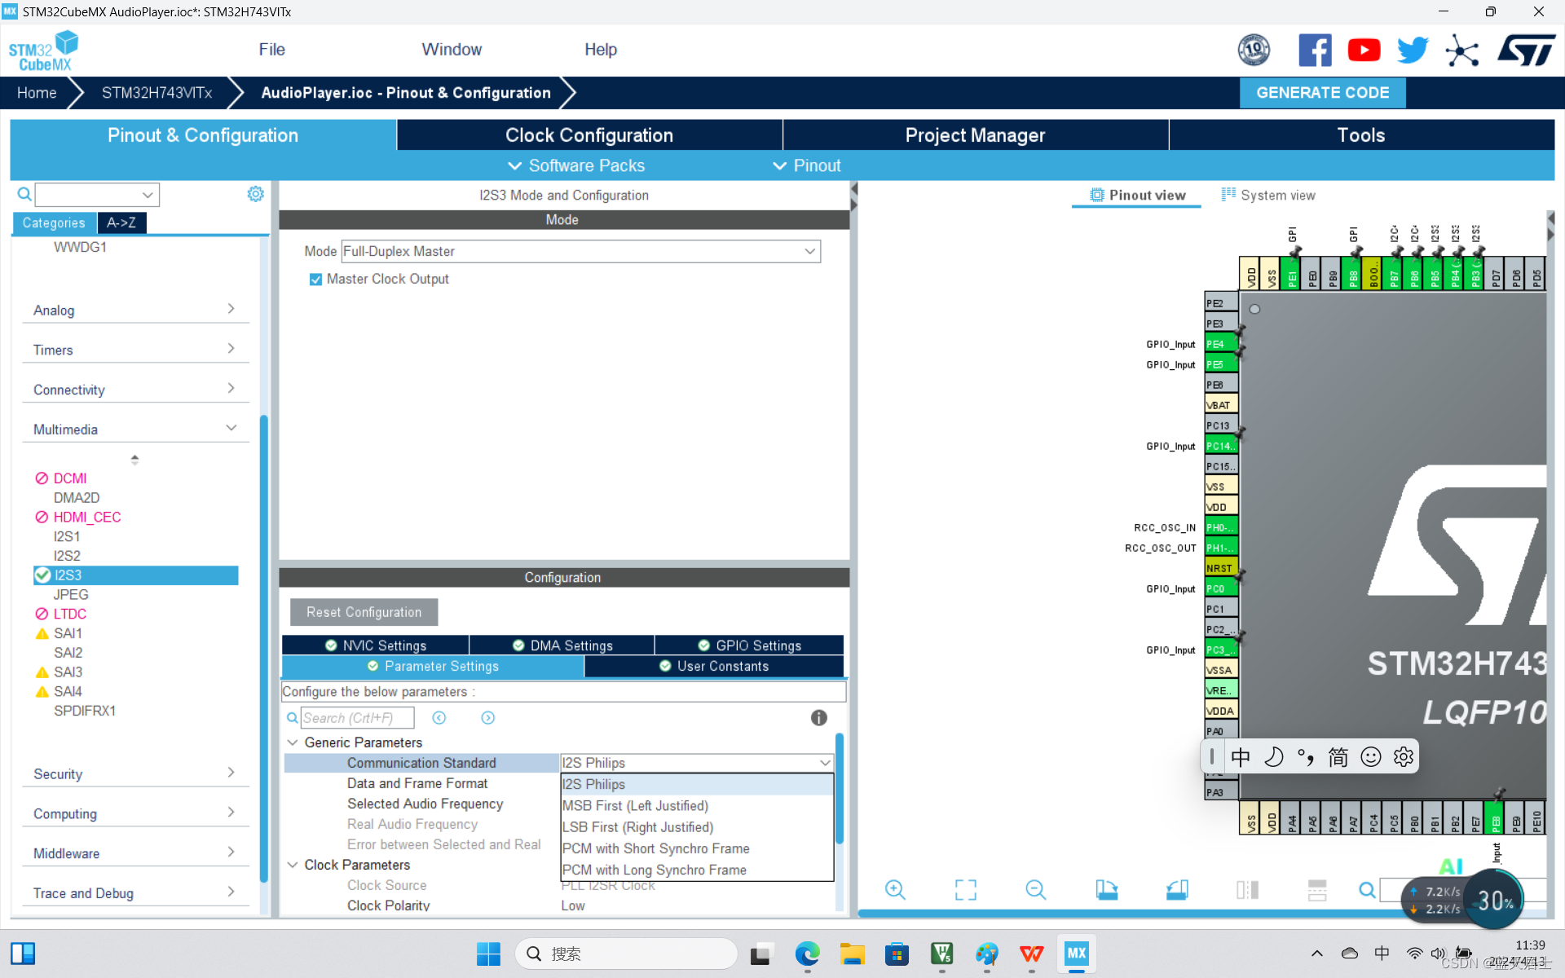Open the DMA Settings tab
1565x978 pixels.
[562, 645]
